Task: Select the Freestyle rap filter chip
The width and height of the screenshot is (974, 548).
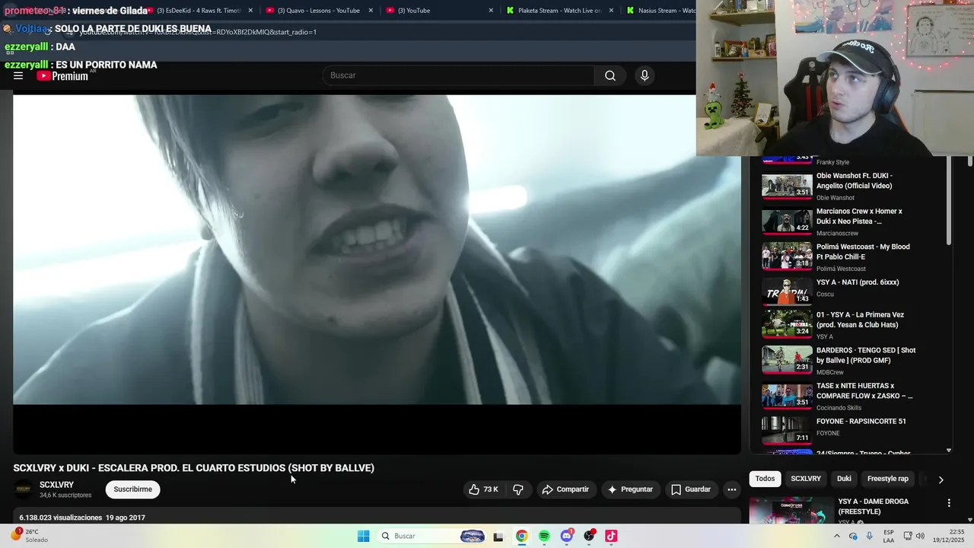Action: [888, 479]
